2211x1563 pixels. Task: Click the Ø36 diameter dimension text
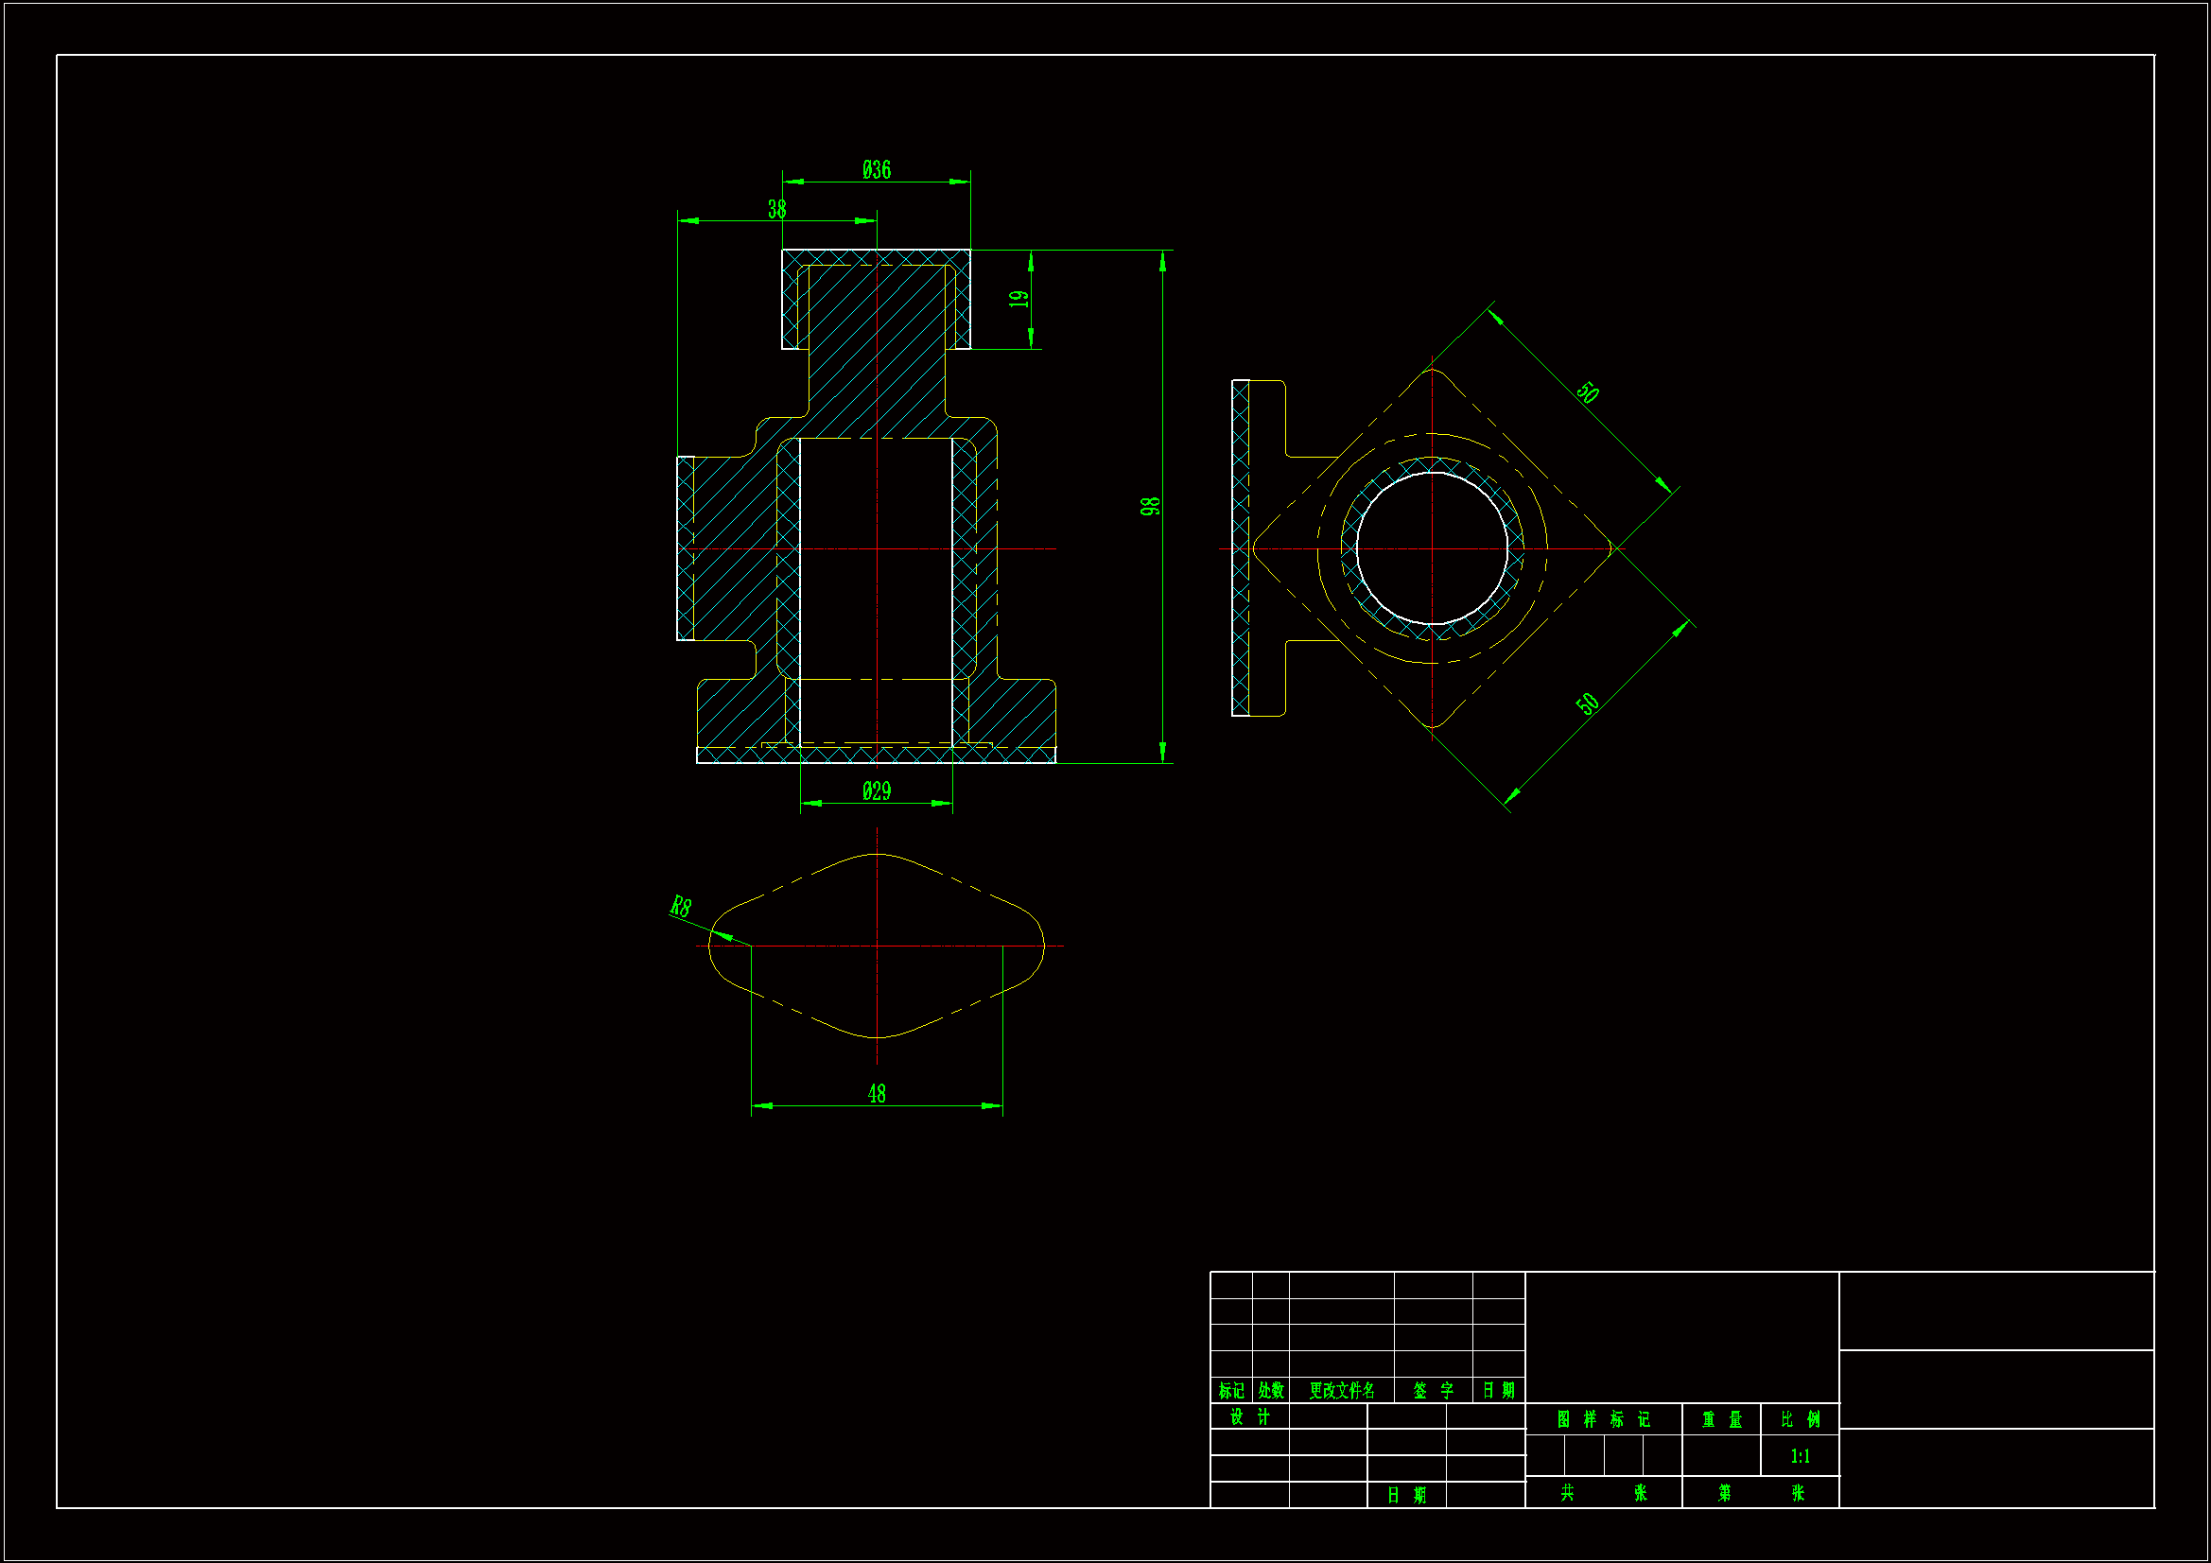click(x=877, y=170)
